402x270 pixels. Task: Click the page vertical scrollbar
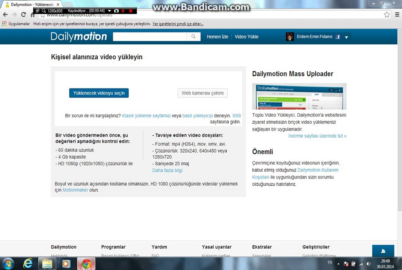(x=400, y=120)
